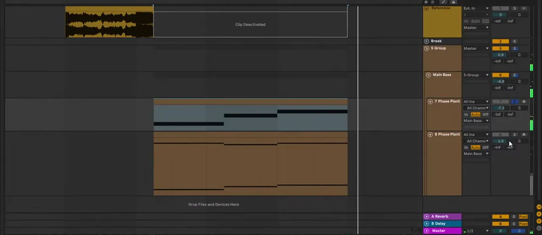The height and width of the screenshot is (235, 542).
Task: Collapse the 7 Phase Plant track
Action: pos(430,101)
